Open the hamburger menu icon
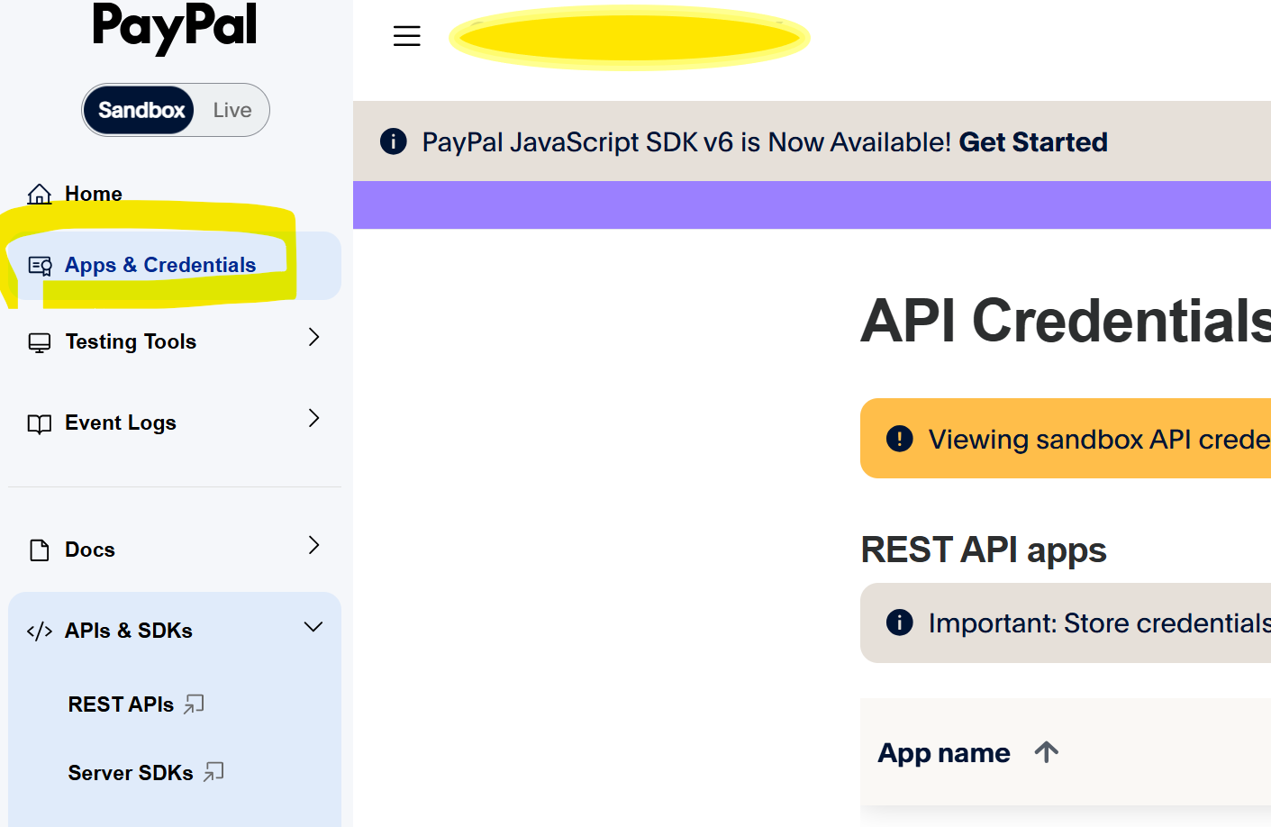The width and height of the screenshot is (1271, 827). pyautogui.click(x=407, y=36)
